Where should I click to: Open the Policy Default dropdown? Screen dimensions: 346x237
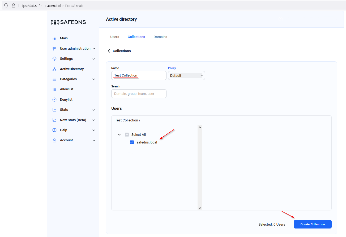pos(186,75)
